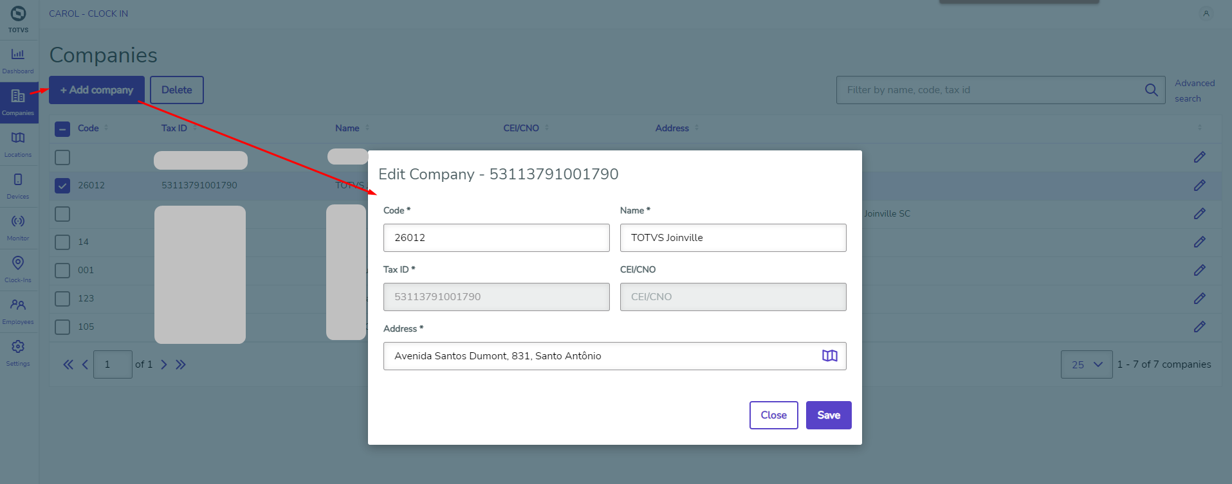Select the Companies sidebar menu item
The width and height of the screenshot is (1232, 484).
(18, 102)
